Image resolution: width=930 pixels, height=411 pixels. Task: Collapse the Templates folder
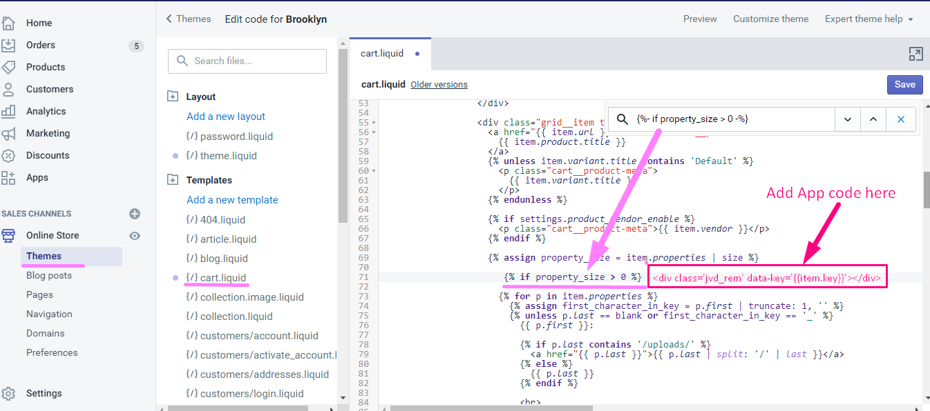[173, 180]
